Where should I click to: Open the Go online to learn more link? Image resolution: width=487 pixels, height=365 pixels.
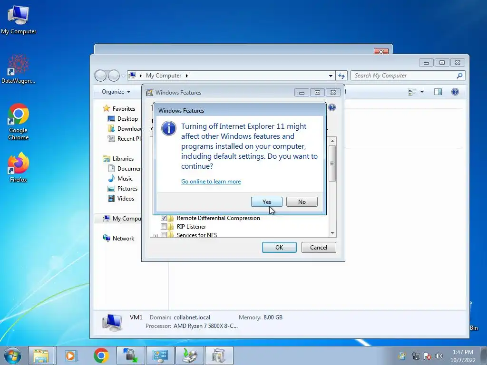[x=211, y=182]
